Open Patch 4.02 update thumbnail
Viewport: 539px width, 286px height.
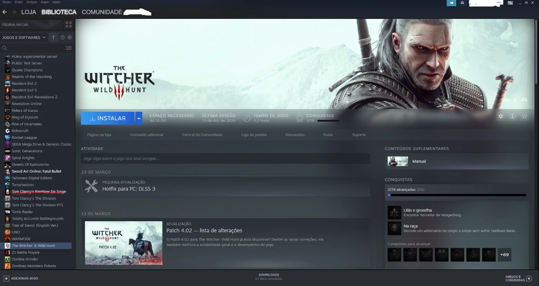(x=124, y=243)
